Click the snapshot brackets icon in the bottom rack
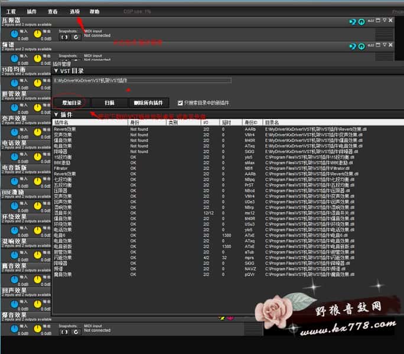Viewport: 404px width, 354px height. tap(64, 330)
